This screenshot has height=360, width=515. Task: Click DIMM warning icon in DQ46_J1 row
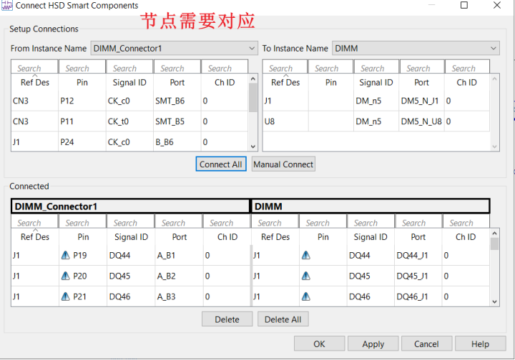306,296
